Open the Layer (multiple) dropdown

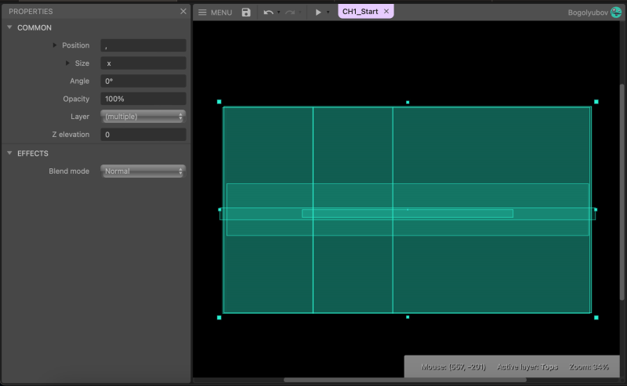click(x=143, y=117)
